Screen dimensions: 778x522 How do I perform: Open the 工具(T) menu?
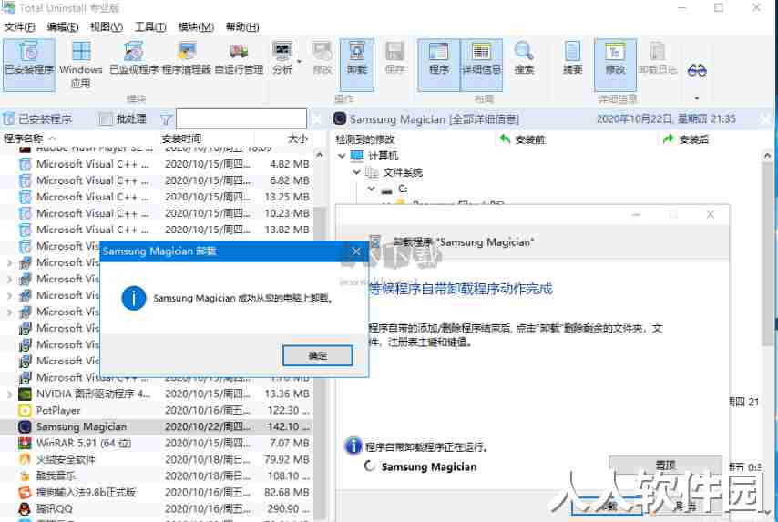[x=150, y=26]
